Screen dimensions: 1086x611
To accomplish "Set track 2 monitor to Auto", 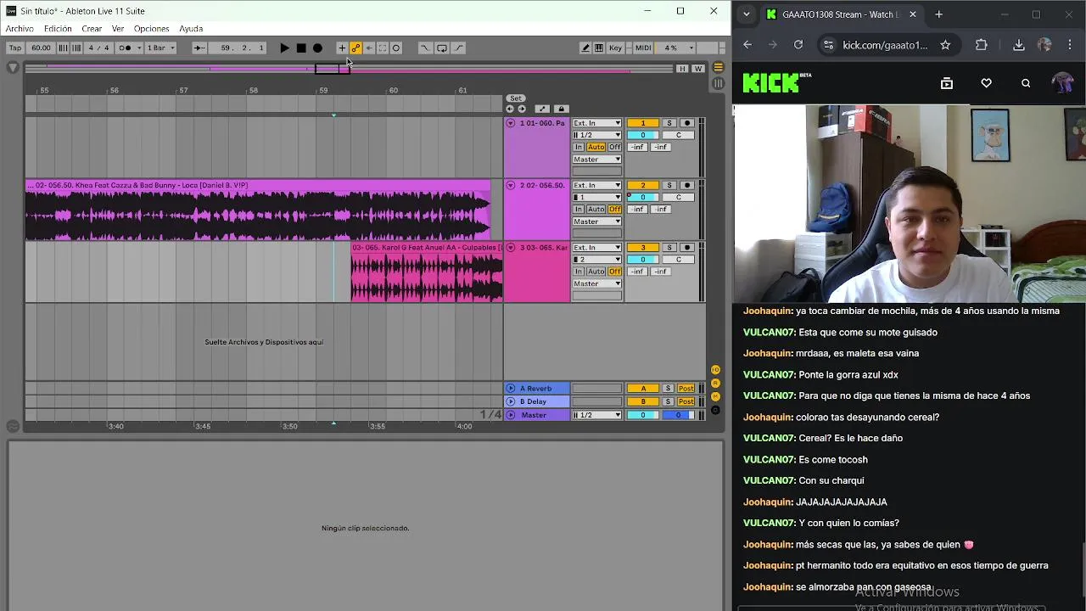I will pos(596,209).
